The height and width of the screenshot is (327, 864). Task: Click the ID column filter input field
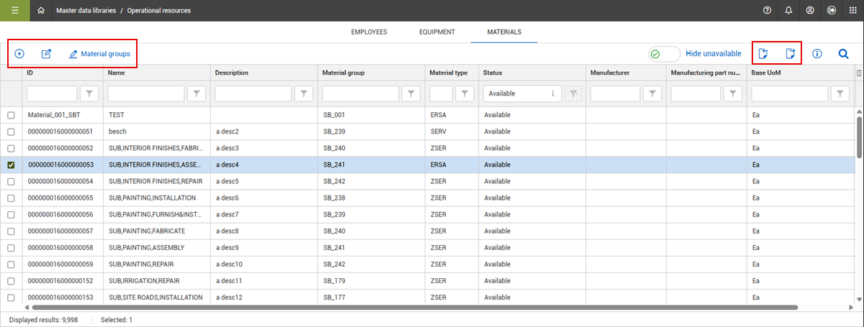52,93
